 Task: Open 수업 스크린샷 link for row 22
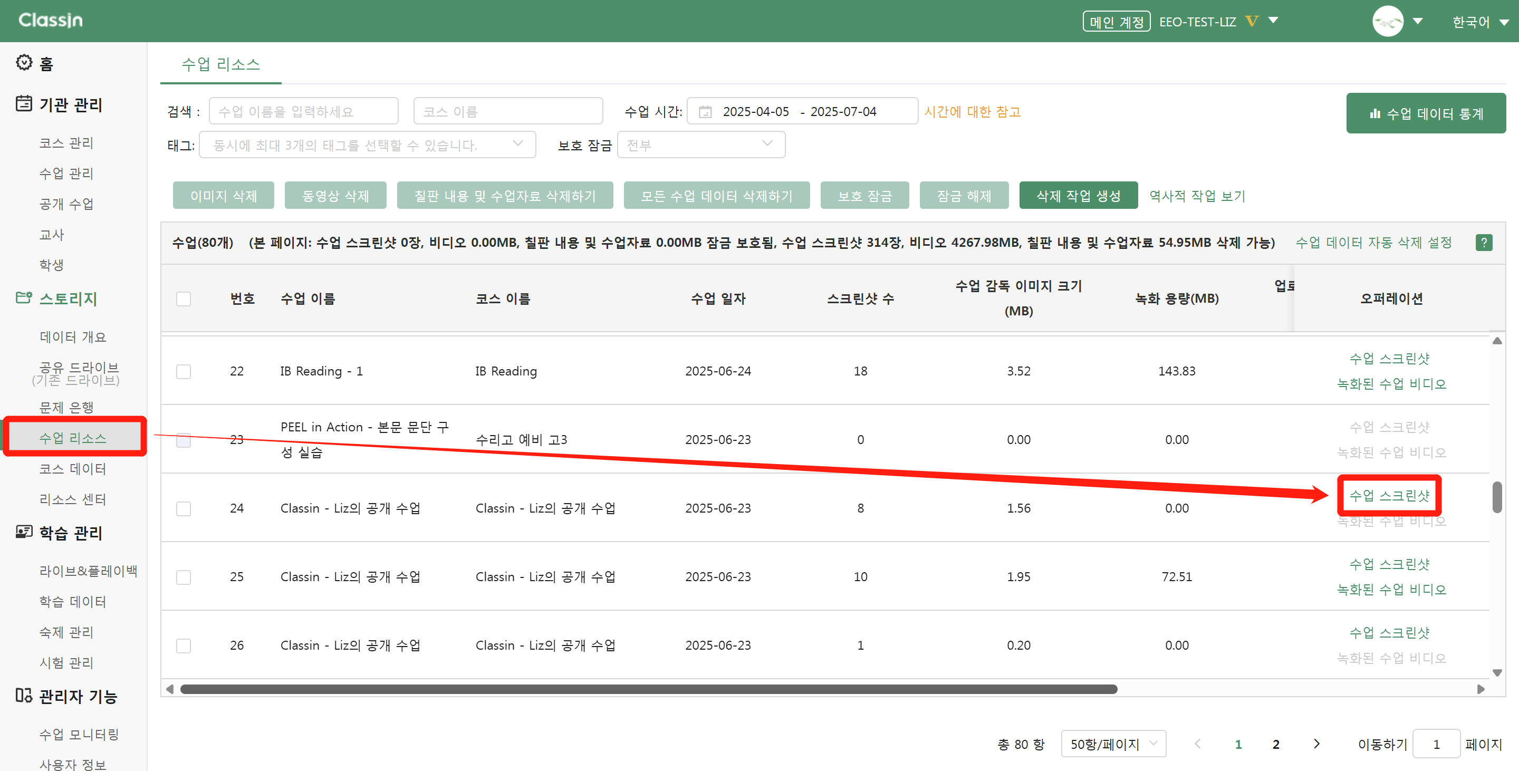pyautogui.click(x=1389, y=359)
